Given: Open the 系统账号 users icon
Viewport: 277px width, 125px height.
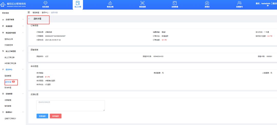Looking at the screenshot, I should (239, 3).
